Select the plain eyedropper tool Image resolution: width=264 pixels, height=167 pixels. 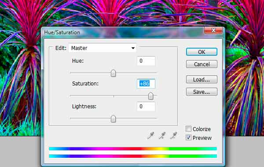[150, 135]
